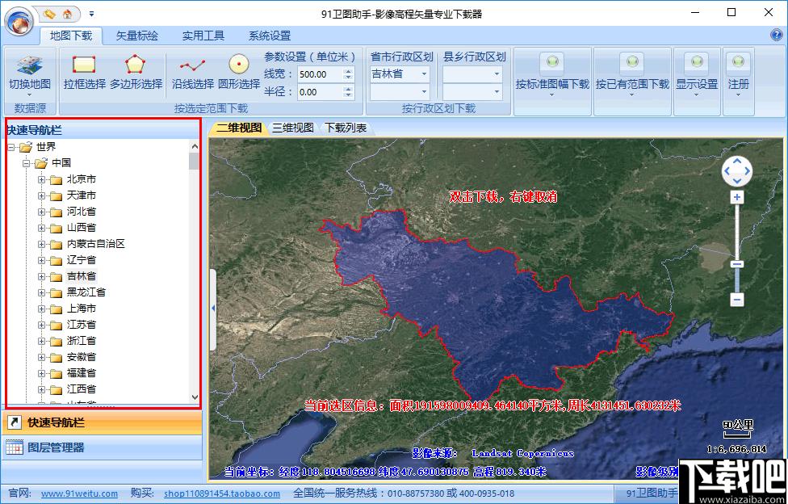Expand the 天津市 tree node

(42, 195)
